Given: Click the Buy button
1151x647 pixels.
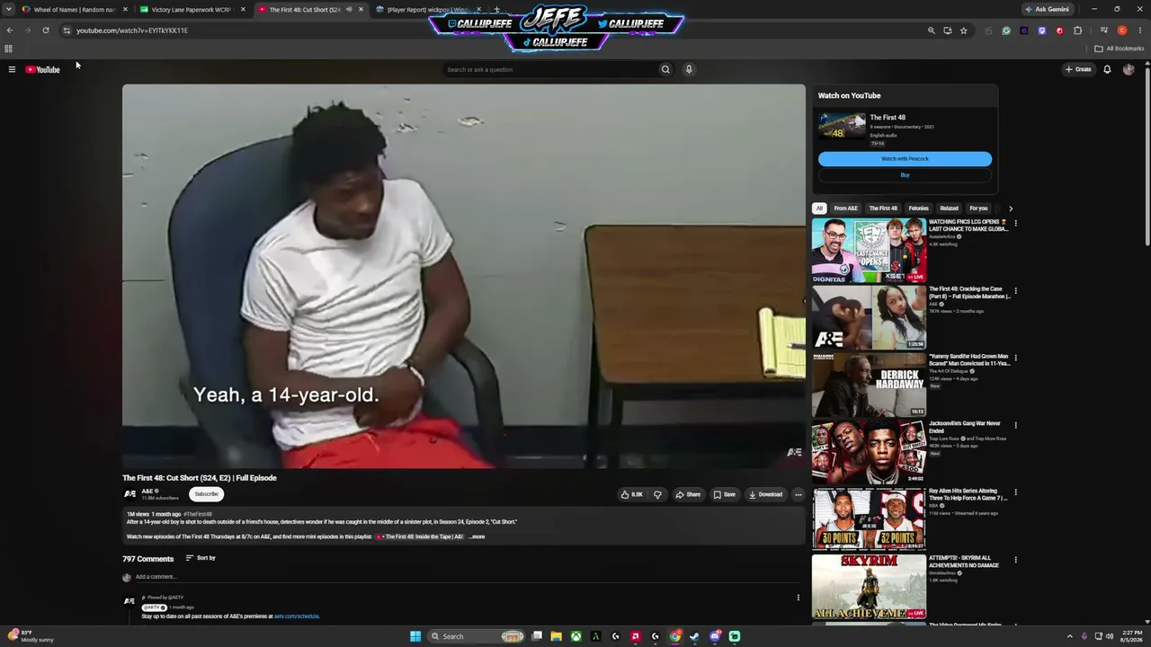Looking at the screenshot, I should point(905,175).
